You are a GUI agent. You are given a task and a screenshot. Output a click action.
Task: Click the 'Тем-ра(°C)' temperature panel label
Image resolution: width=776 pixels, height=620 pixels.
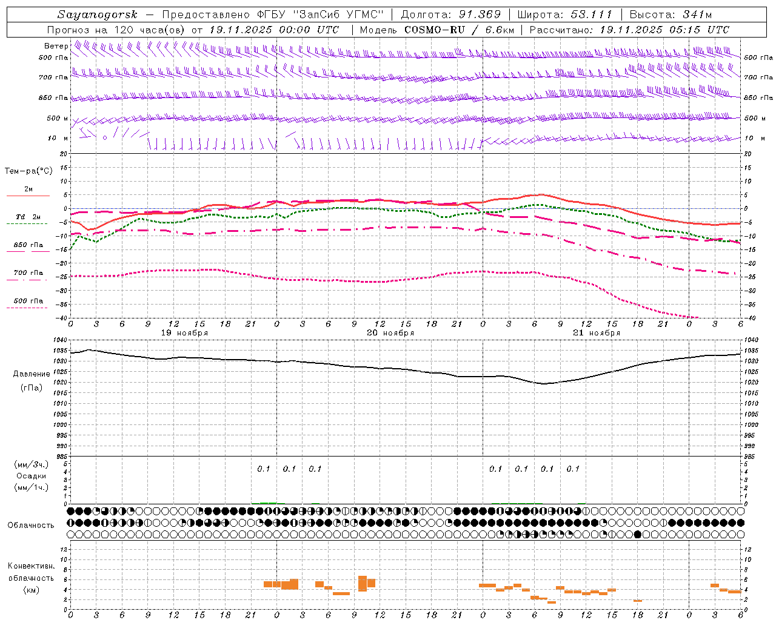click(28, 171)
